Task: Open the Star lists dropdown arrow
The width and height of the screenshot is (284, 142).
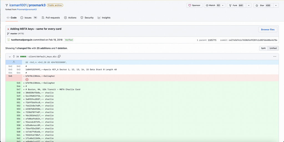Action: (x=276, y=6)
